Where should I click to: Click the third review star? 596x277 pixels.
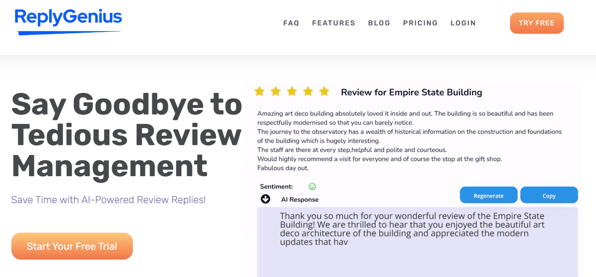(292, 91)
